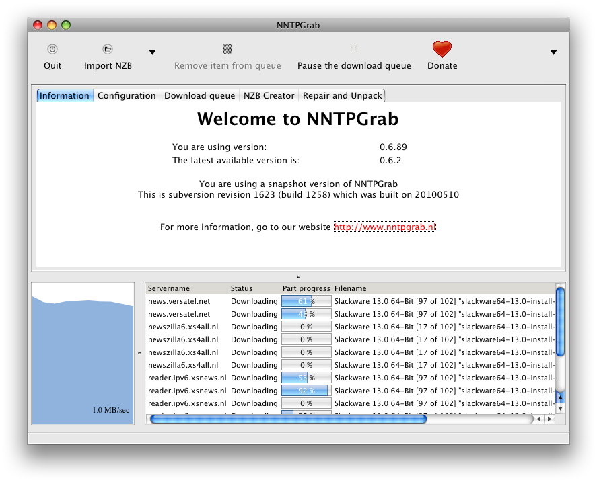Click the blue horizontal scrollbar thumb
Screen dimensions: 597x482
288,419
